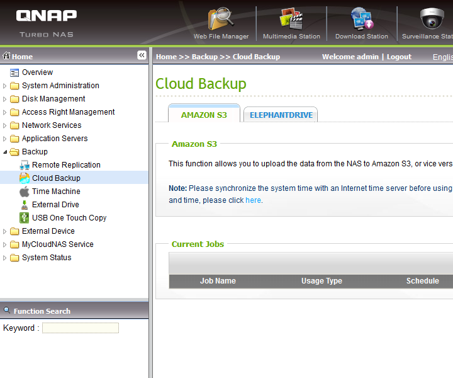
Task: Open the Web File Manager icon
Action: (221, 20)
